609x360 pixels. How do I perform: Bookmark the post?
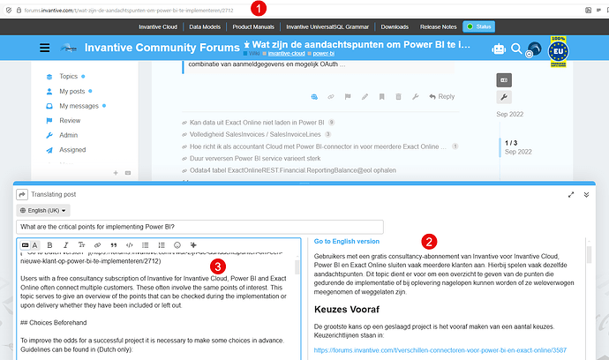point(382,97)
